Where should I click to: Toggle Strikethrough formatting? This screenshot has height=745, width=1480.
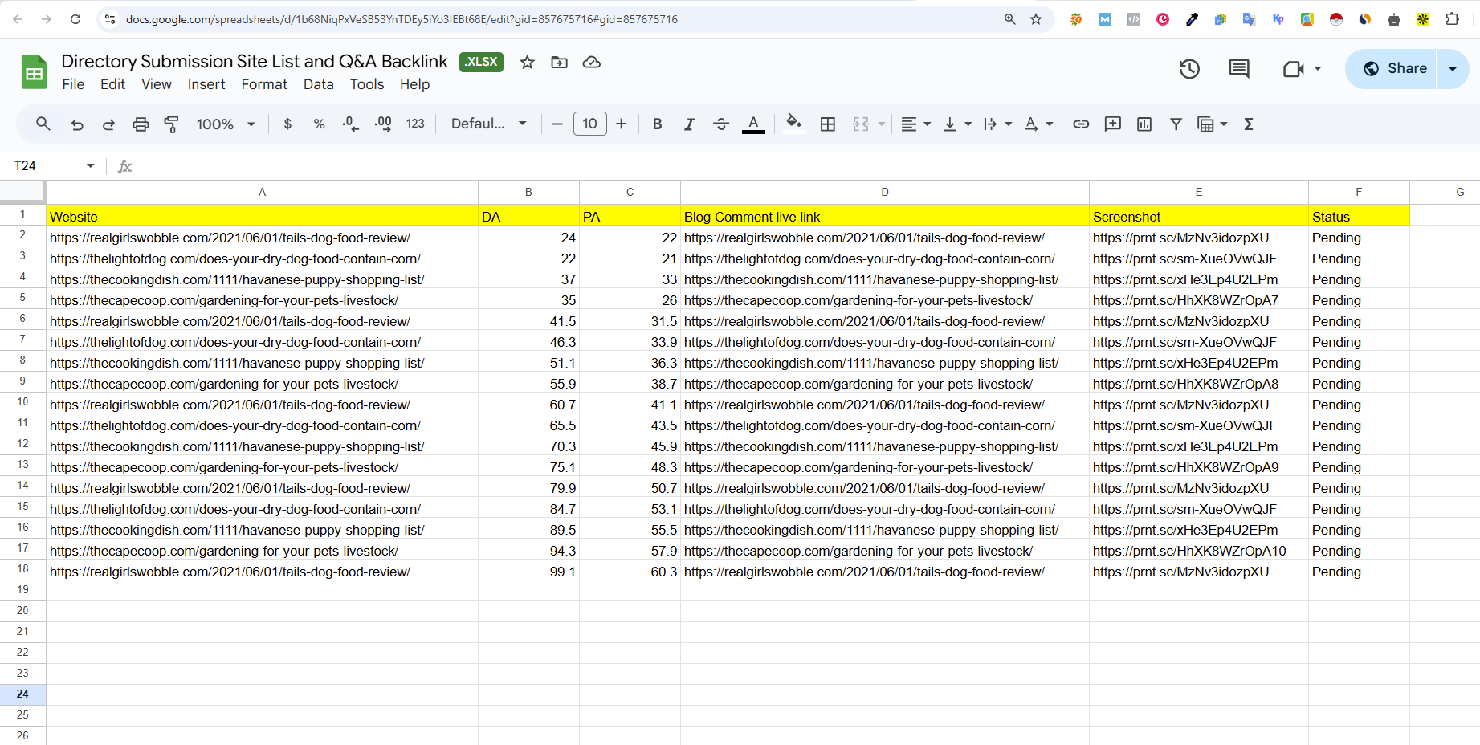[x=721, y=124]
